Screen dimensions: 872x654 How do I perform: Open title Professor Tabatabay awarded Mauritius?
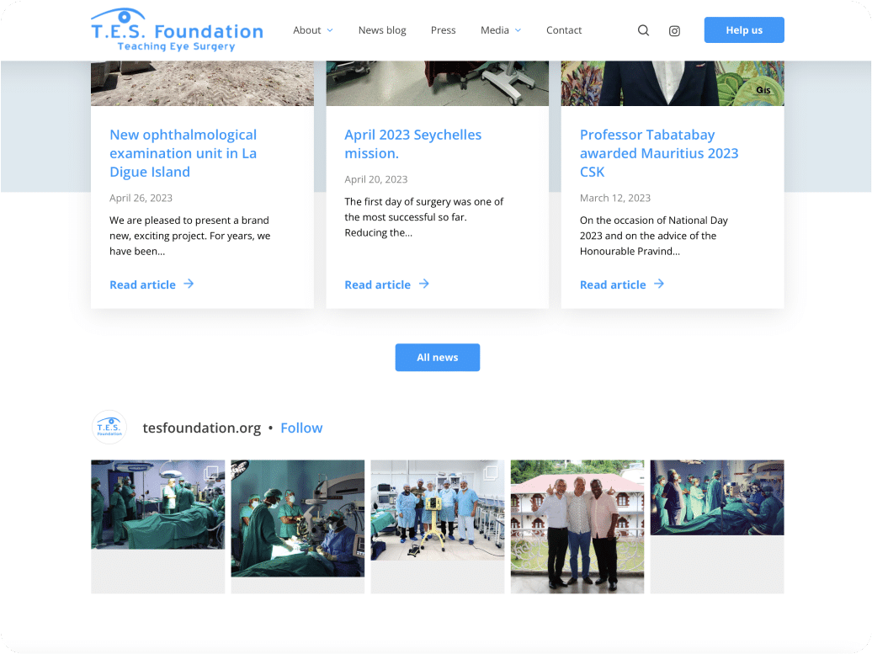tap(659, 153)
